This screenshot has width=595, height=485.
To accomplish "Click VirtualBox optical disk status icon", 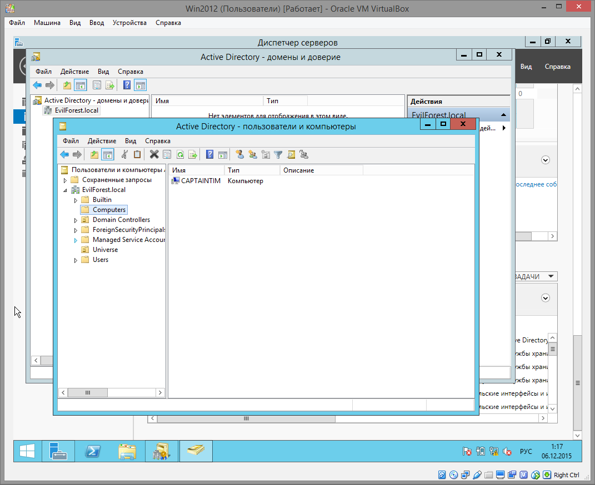I will tap(453, 475).
